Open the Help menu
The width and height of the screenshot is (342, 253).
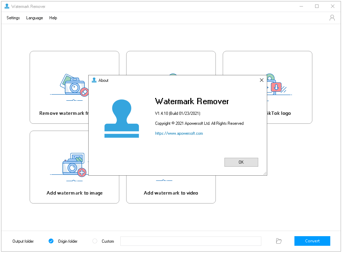click(x=53, y=18)
